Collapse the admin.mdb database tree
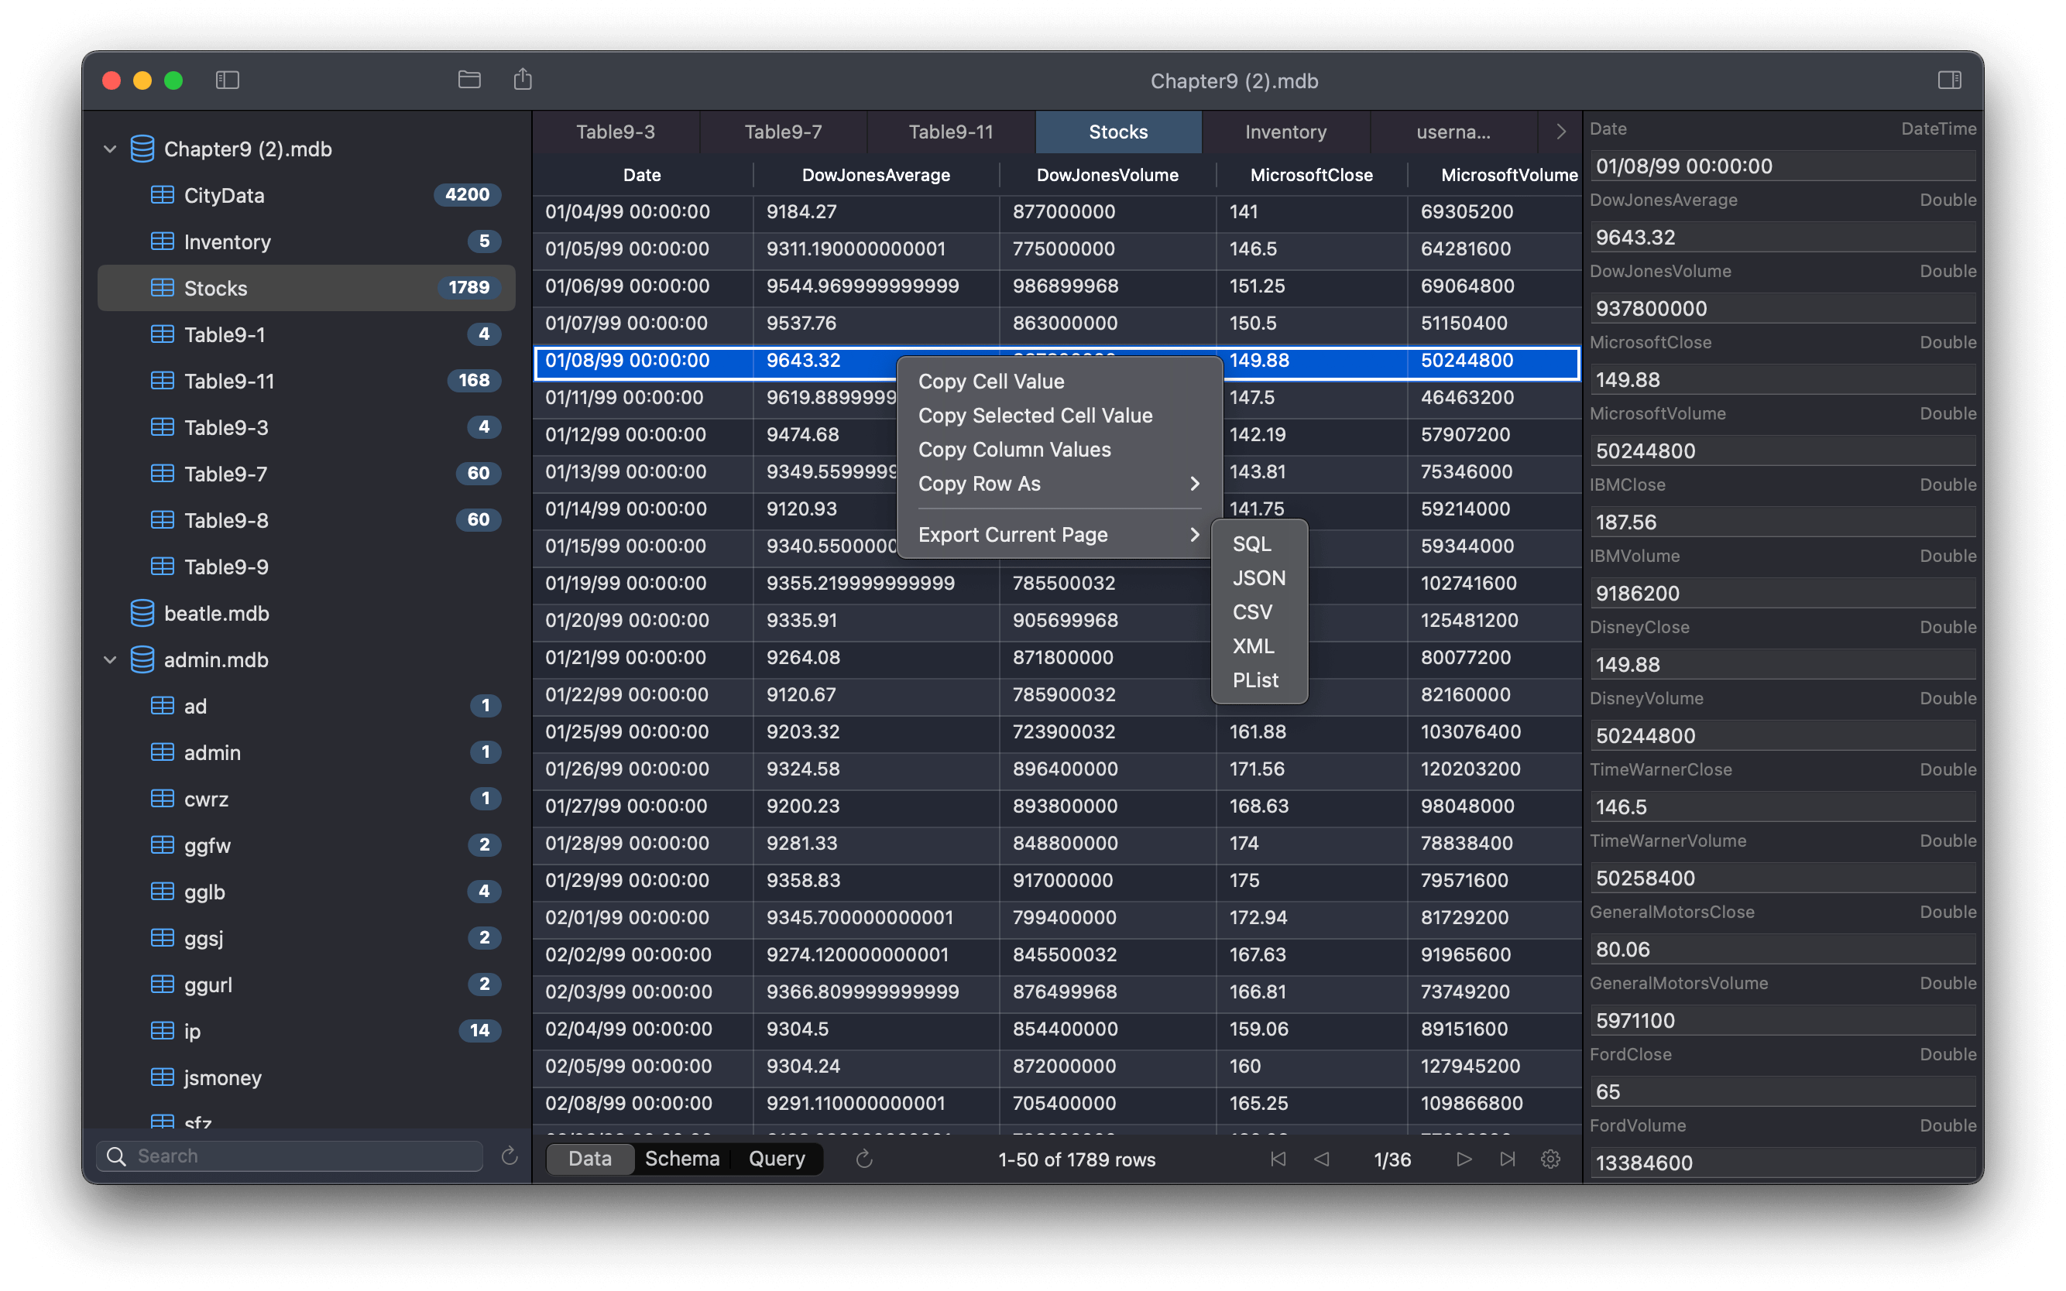 tap(110, 660)
